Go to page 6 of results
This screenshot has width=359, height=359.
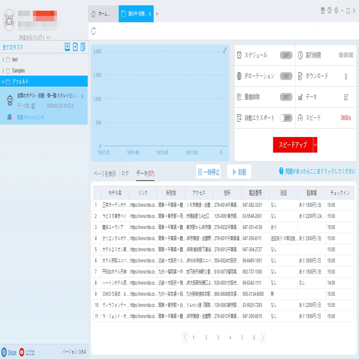coord(254,337)
